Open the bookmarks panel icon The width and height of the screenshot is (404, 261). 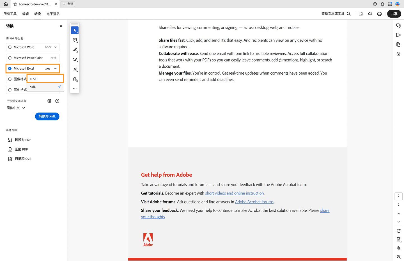coord(398,35)
